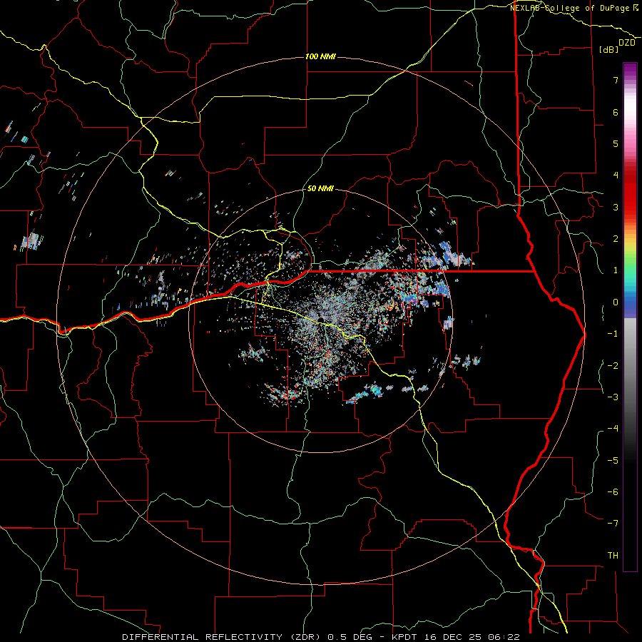Click the "DZD" color scale title
Screen dimensions: 642x642
[x=627, y=43]
